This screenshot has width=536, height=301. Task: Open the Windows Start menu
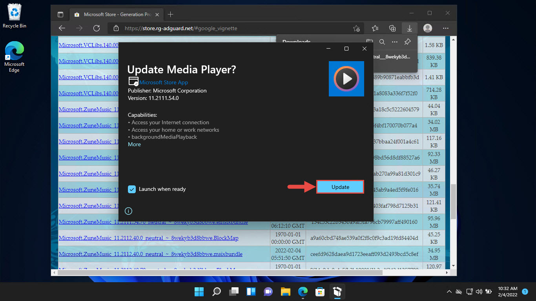(x=199, y=292)
